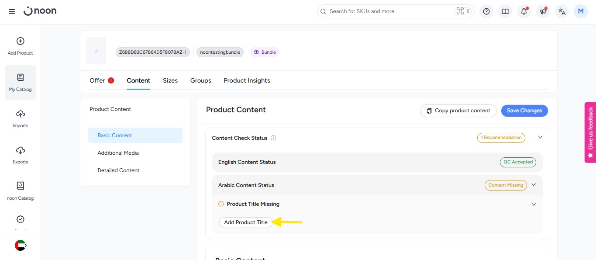Collapse the Product Title Missing item

pyautogui.click(x=534, y=204)
